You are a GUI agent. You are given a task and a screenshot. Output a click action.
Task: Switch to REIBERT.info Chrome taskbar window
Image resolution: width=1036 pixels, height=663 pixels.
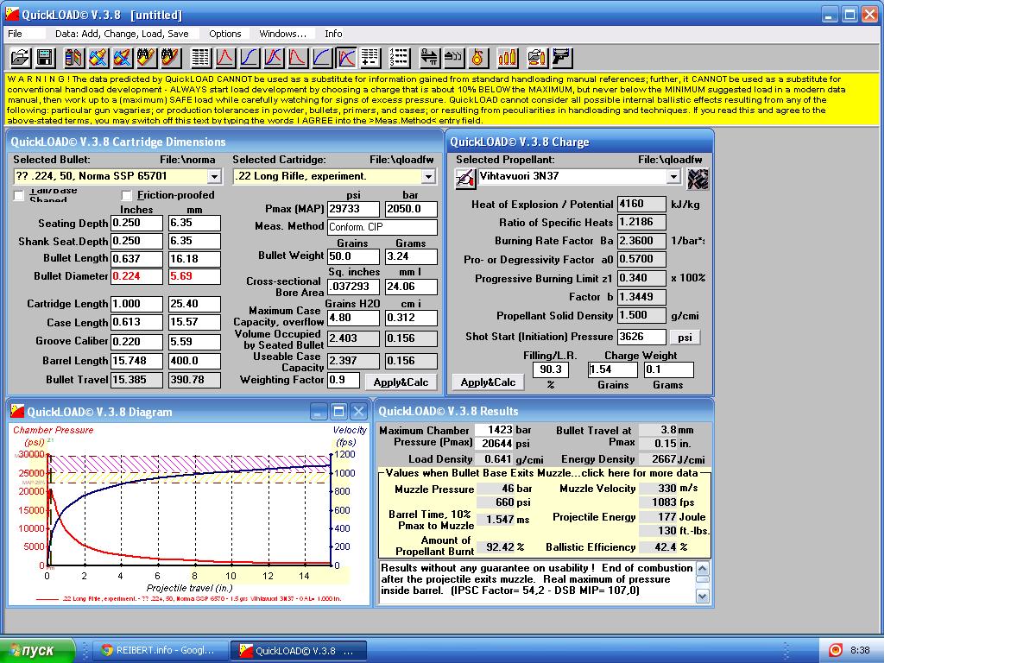click(x=160, y=650)
